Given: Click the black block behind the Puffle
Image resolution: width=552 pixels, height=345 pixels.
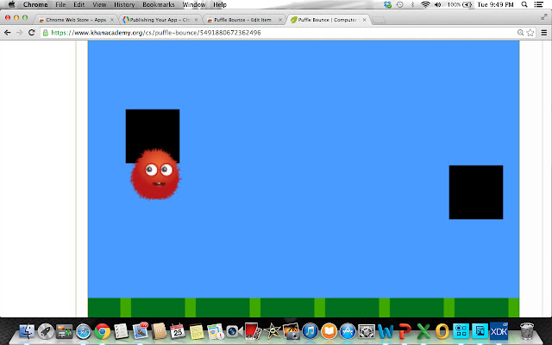Looking at the screenshot, I should [x=153, y=136].
